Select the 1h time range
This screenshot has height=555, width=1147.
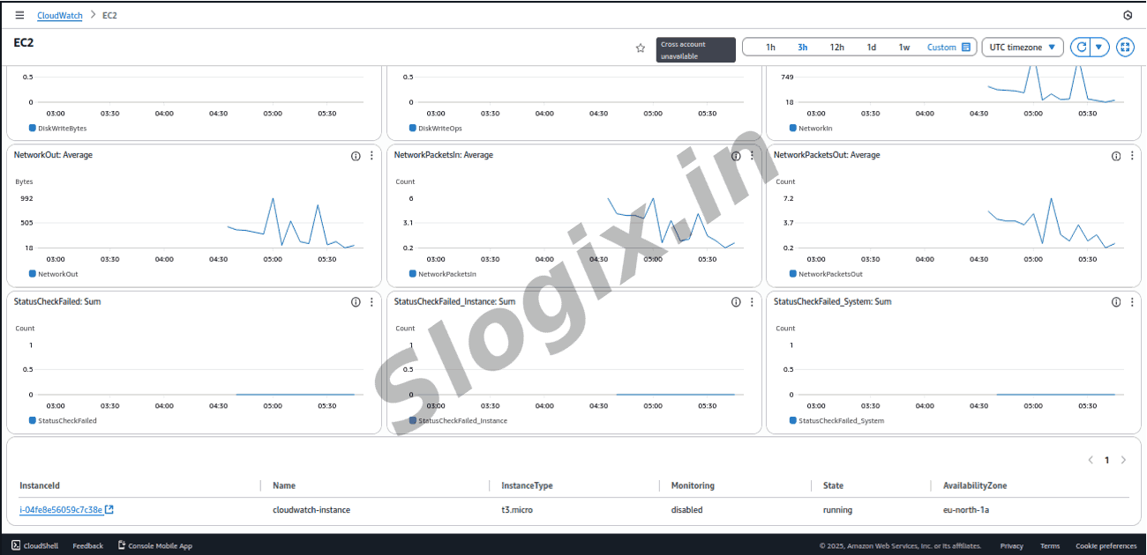770,48
